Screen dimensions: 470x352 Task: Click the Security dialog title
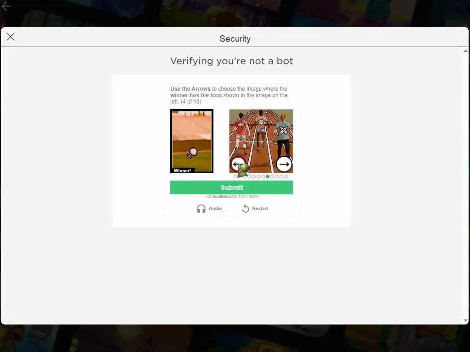pos(235,38)
